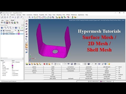The height and width of the screenshot is (94, 126).
Task: Select the 3D page radio button
Action: [x=117, y=73]
